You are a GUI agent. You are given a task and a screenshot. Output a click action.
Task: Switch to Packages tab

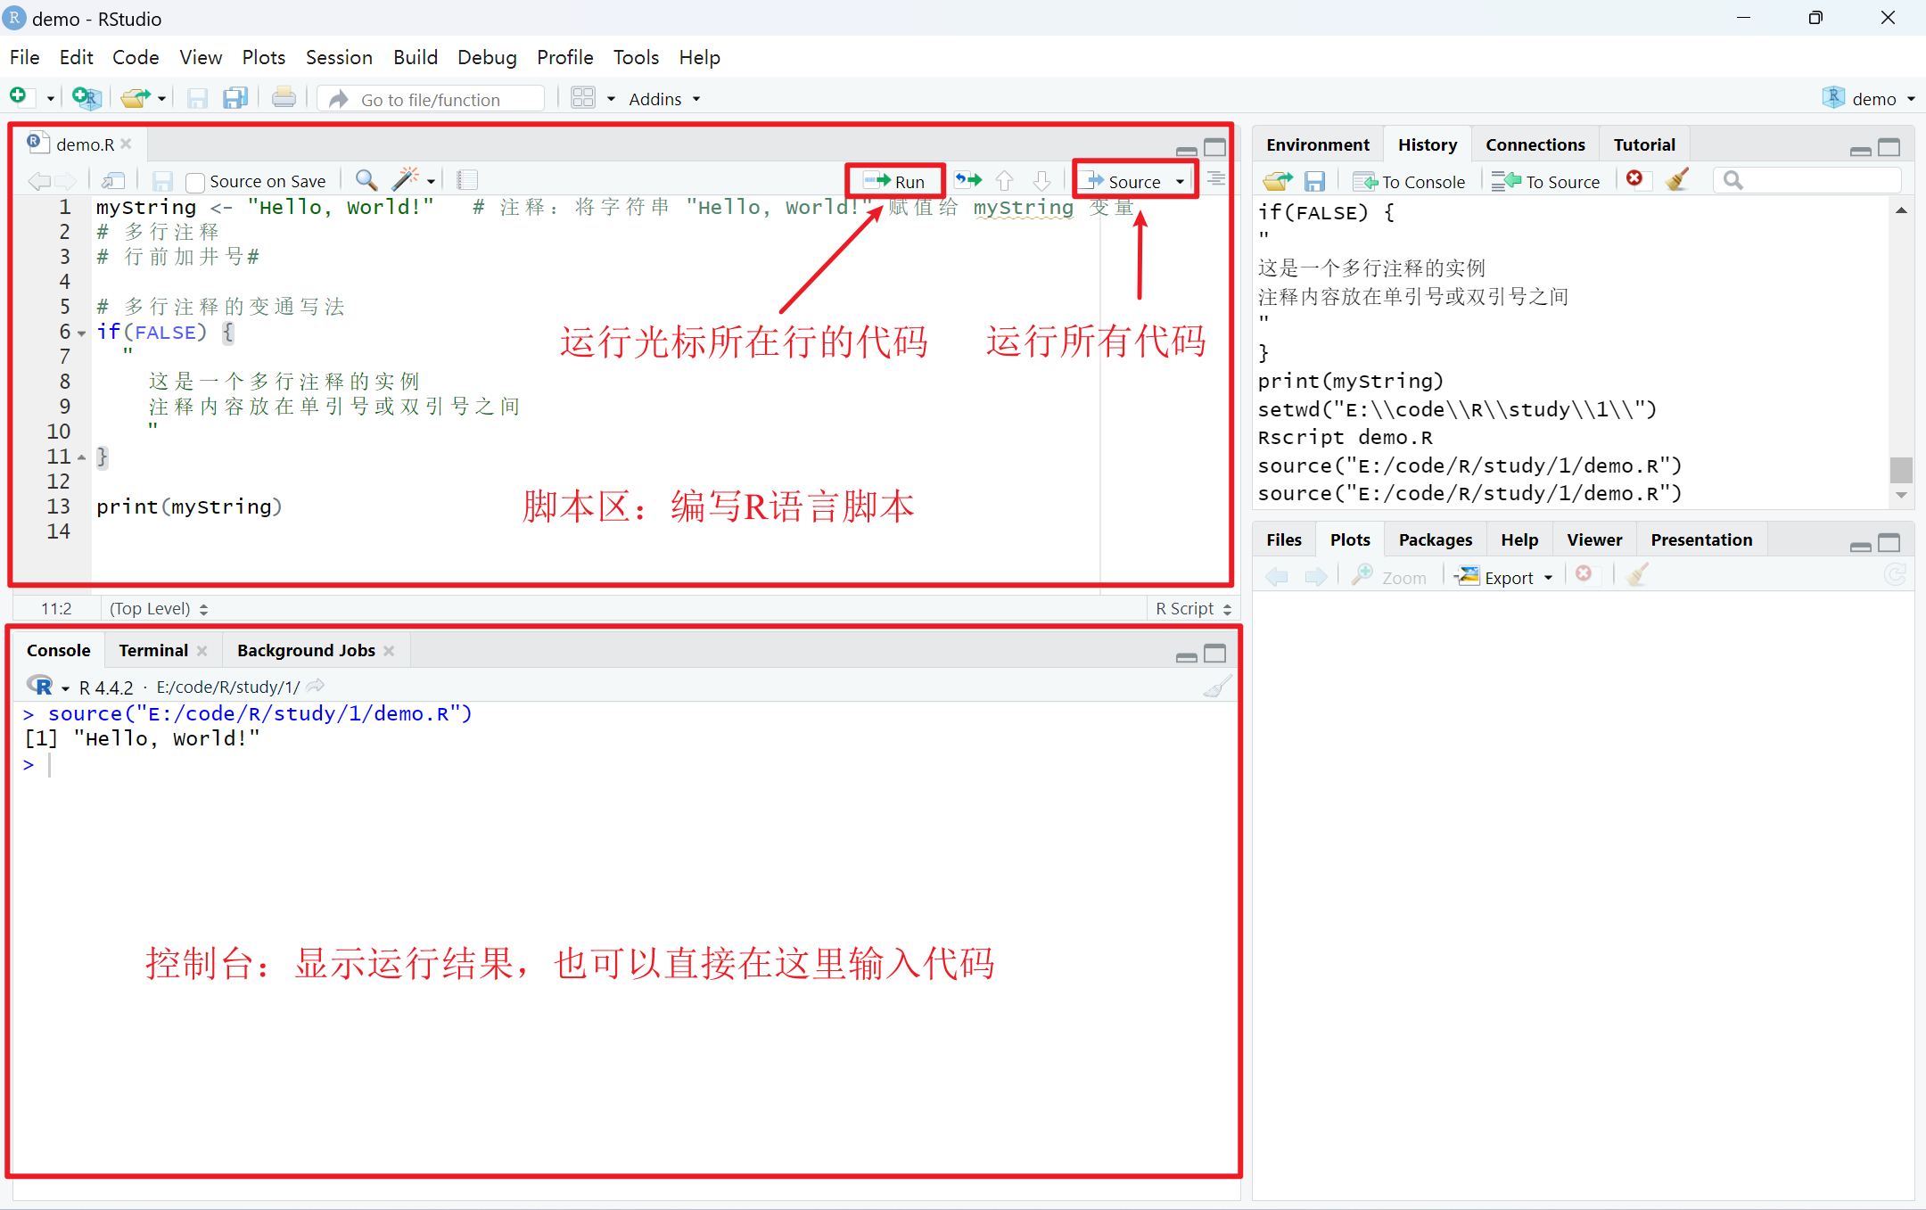pyautogui.click(x=1435, y=539)
